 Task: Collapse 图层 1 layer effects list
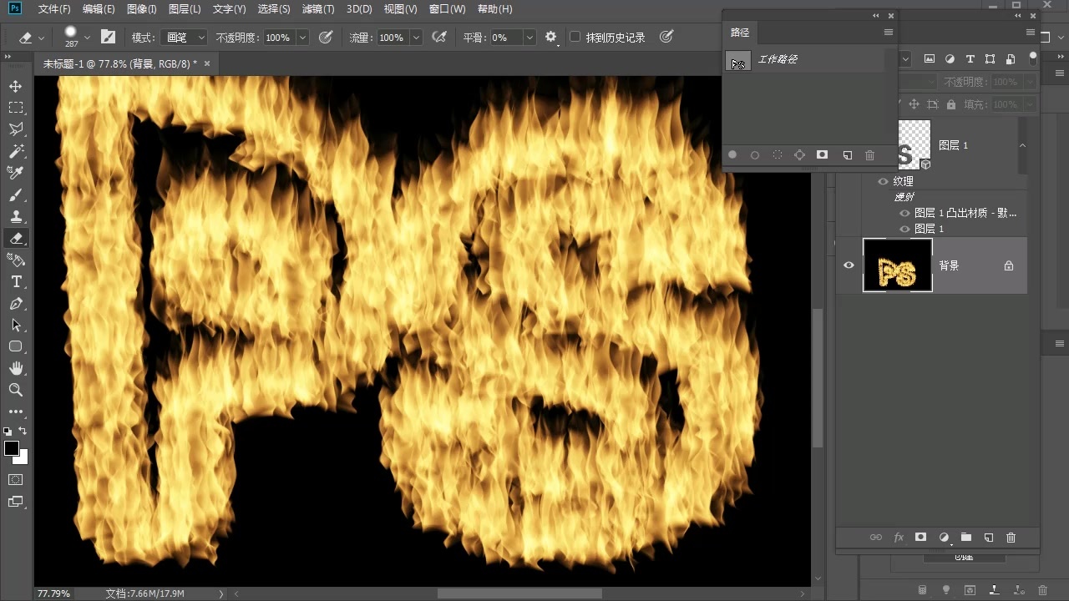pos(1022,145)
